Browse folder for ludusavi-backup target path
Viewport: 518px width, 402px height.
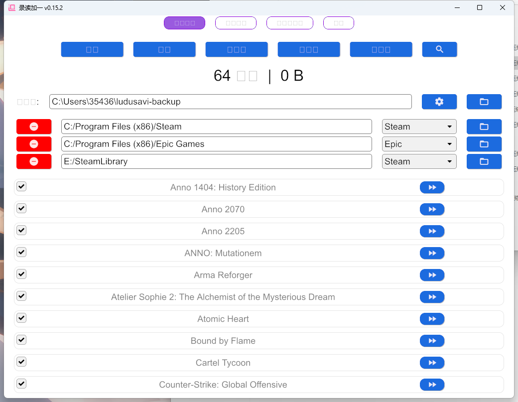point(484,102)
